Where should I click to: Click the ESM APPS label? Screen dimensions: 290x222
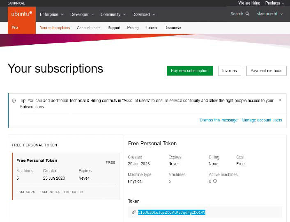(26, 192)
